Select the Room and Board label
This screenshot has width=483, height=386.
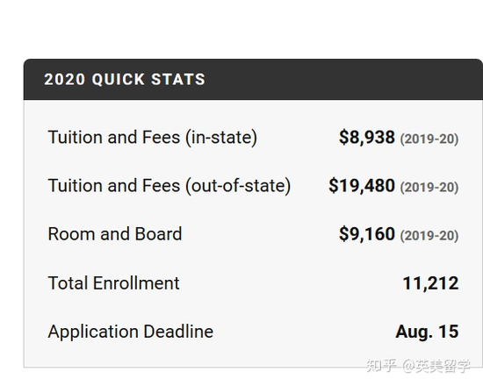115,234
